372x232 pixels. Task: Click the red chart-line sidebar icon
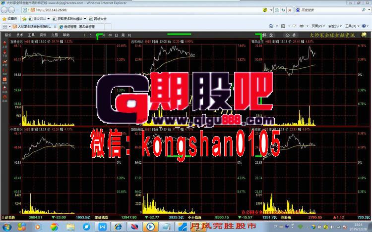4,62
